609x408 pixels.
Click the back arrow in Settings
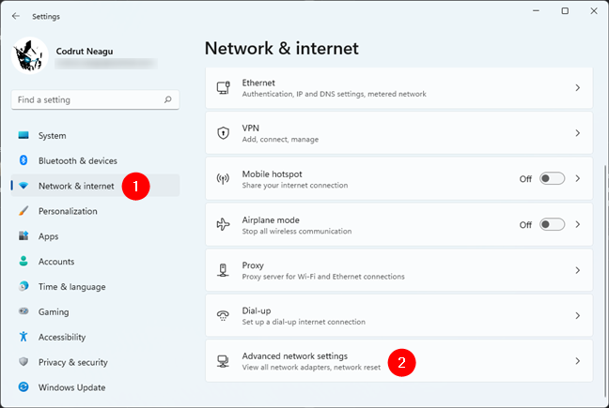pyautogui.click(x=16, y=16)
